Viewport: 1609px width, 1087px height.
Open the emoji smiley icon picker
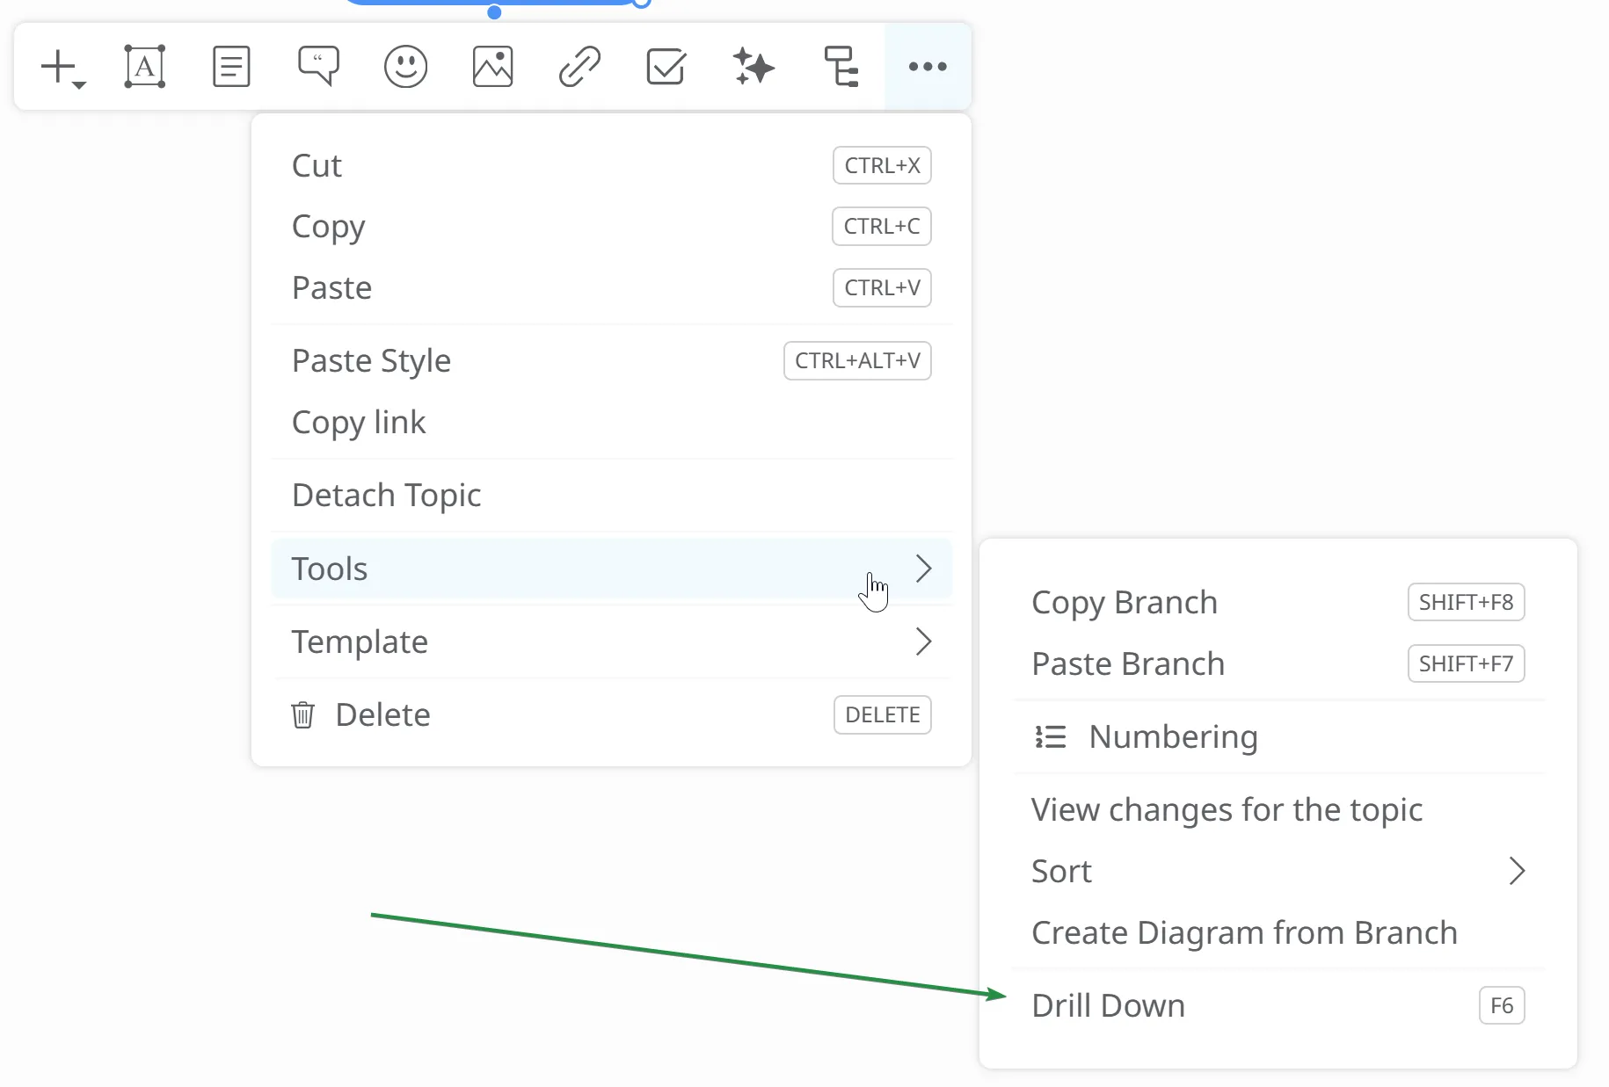pos(405,67)
